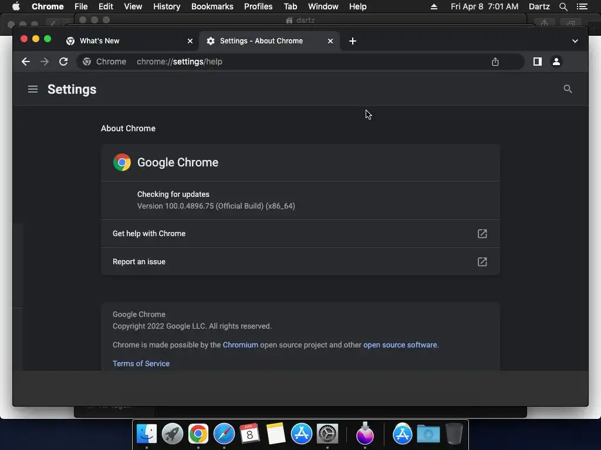Screen dimensions: 601x450
Task: Toggle the Chrome side panel icon
Action: pyautogui.click(x=538, y=62)
